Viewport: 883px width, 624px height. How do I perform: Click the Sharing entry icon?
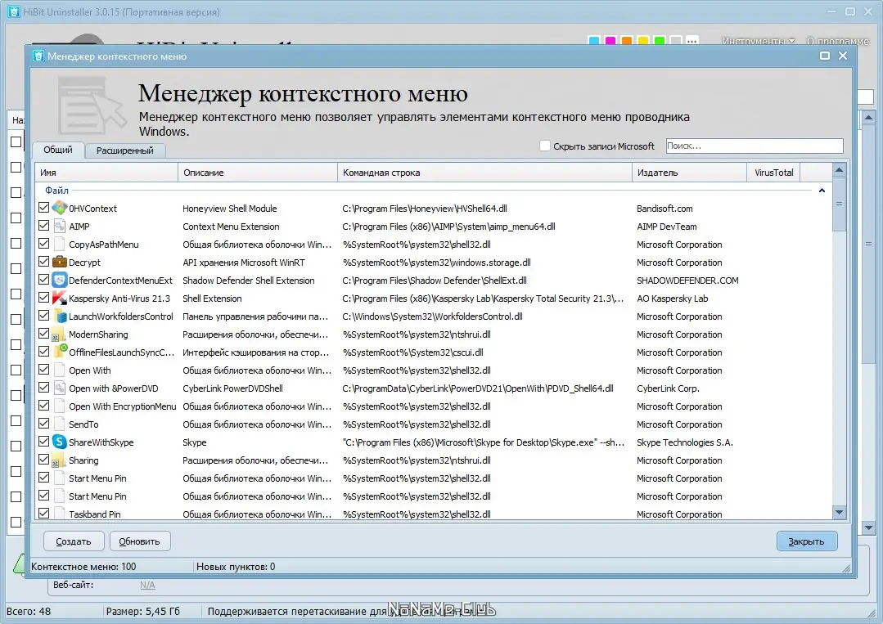(60, 460)
